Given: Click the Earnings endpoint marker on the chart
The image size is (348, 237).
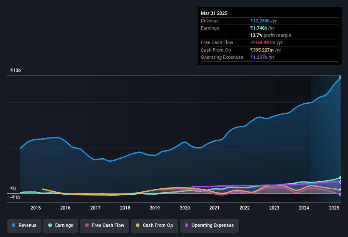Looking at the screenshot, I should point(341,178).
